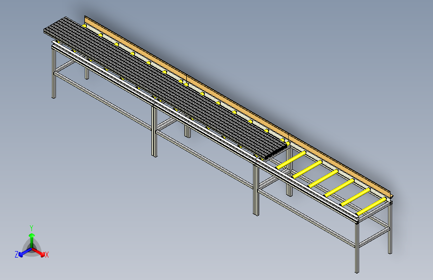Click the red X axis of the triad
This screenshot has width=433, height=280.
pyautogui.click(x=38, y=252)
